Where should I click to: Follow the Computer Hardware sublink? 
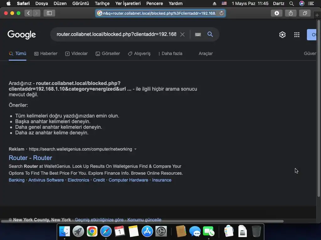point(128,180)
